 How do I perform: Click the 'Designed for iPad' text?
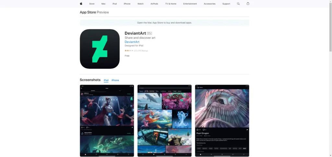(x=134, y=46)
